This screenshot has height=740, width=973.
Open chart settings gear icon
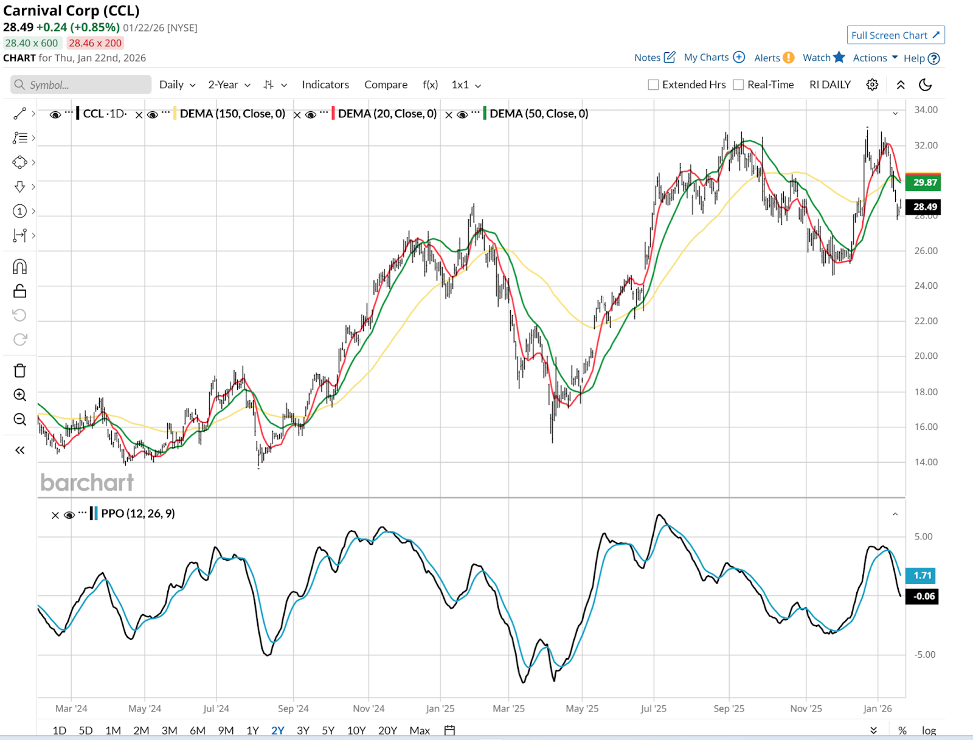872,85
